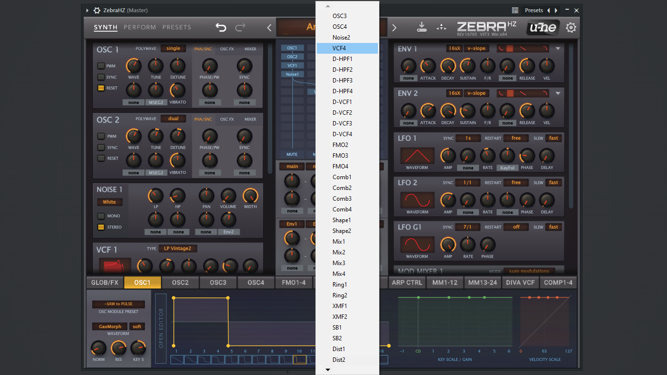
Task: Open LFO 2 sine waveform display
Action: [417, 200]
